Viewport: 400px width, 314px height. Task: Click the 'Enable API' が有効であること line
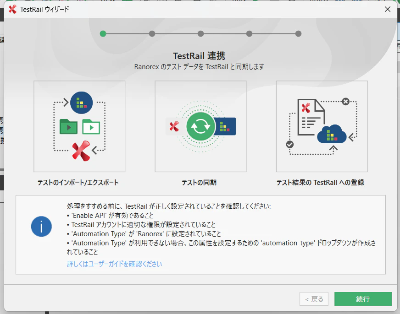pyautogui.click(x=110, y=216)
